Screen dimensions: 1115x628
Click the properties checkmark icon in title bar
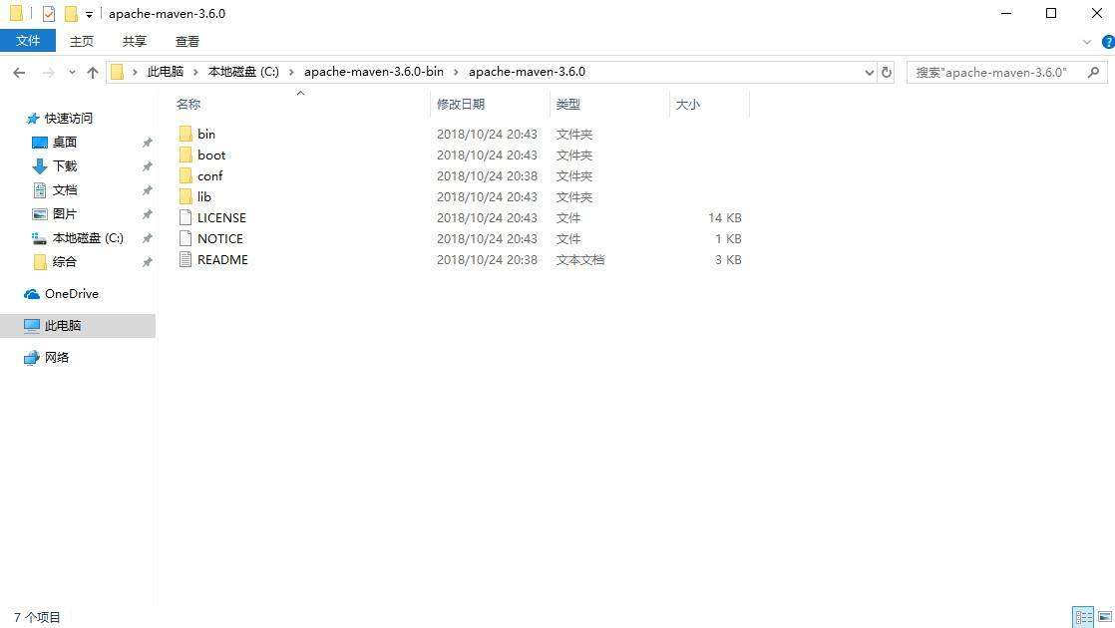(48, 14)
